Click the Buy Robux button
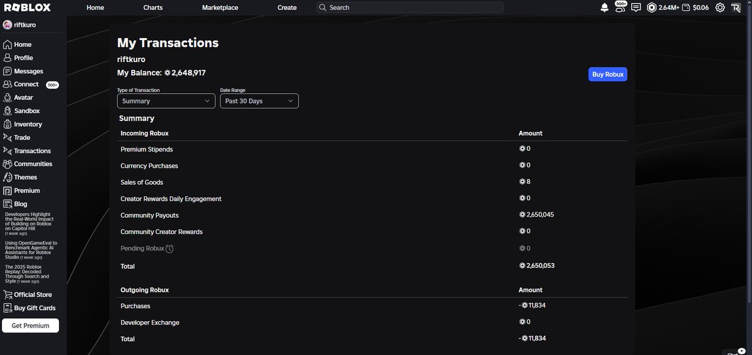The width and height of the screenshot is (752, 355). click(x=608, y=74)
